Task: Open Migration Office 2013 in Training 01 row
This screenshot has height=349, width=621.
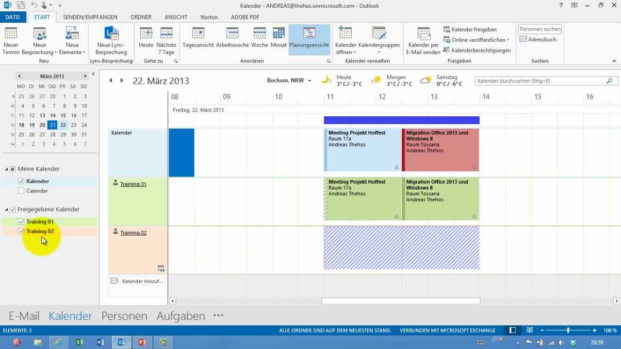Action: (x=441, y=199)
